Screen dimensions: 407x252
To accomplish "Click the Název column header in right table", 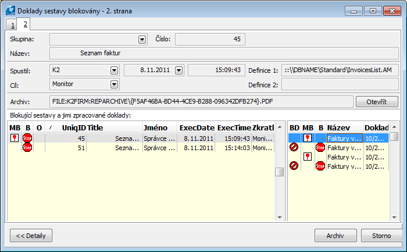I will (345, 127).
